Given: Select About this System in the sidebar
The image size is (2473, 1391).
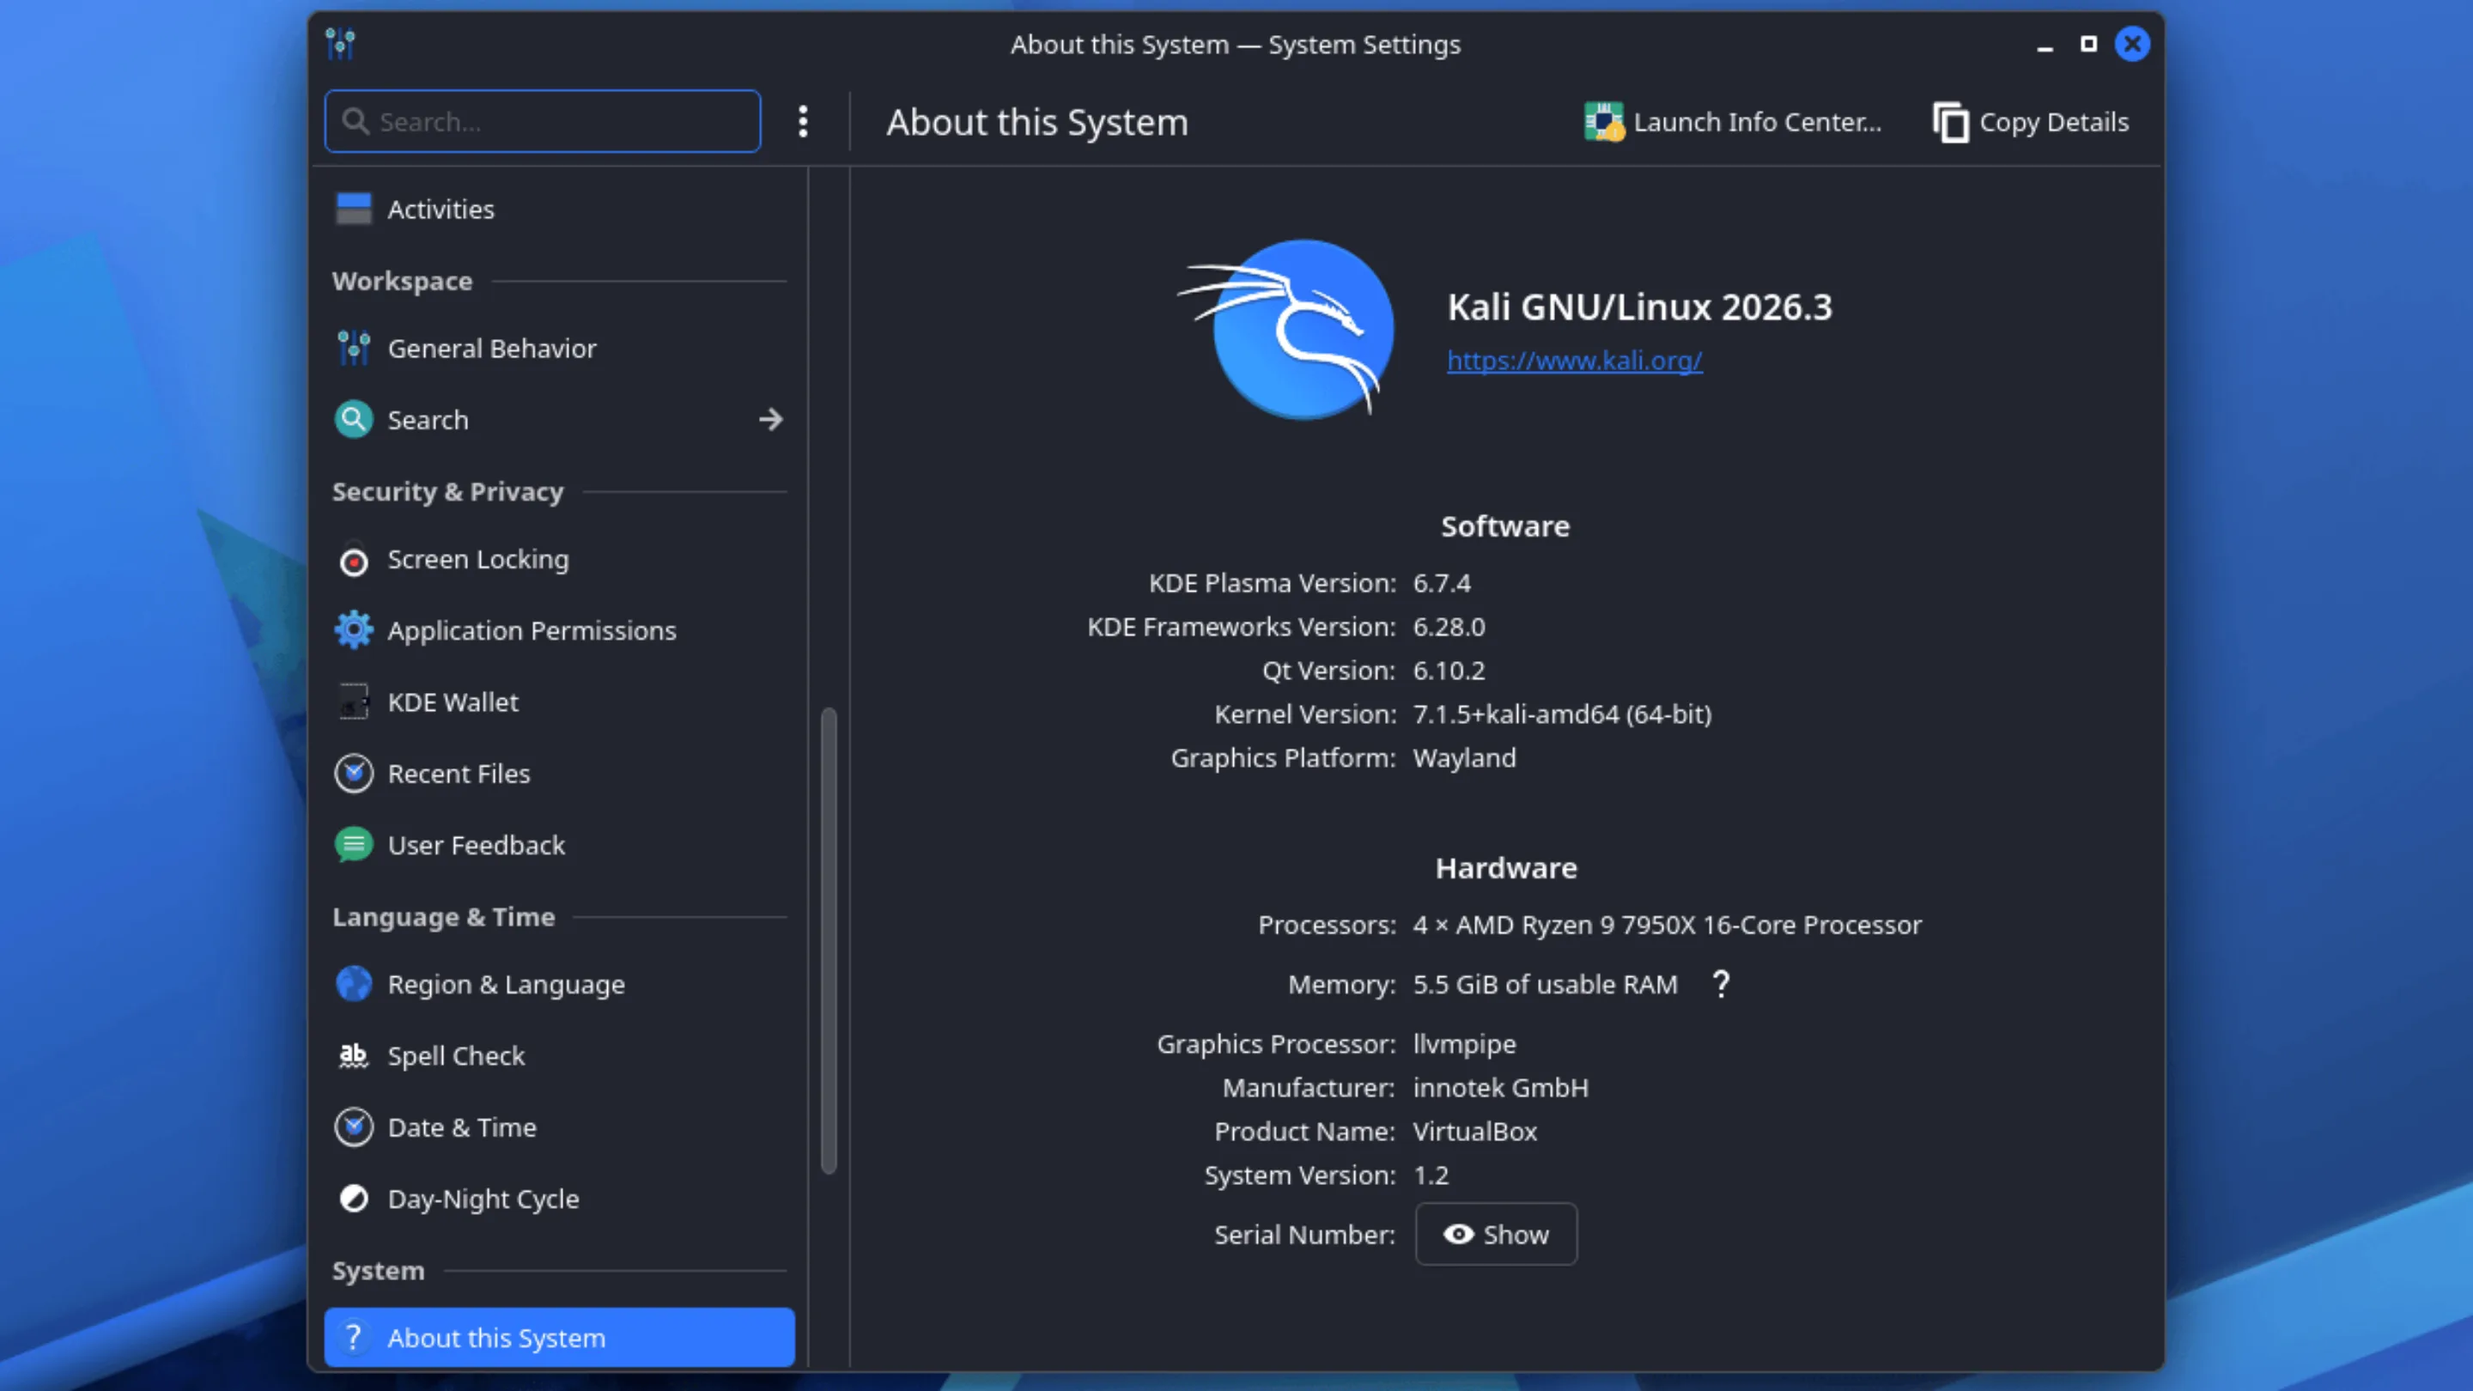Looking at the screenshot, I should click(559, 1337).
